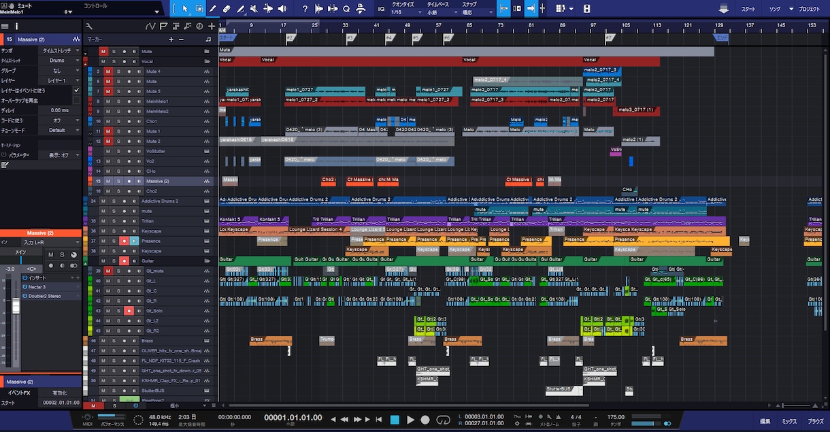Image resolution: width=830 pixels, height=432 pixels.
Task: Solo the Brass track
Action: [x=114, y=340]
